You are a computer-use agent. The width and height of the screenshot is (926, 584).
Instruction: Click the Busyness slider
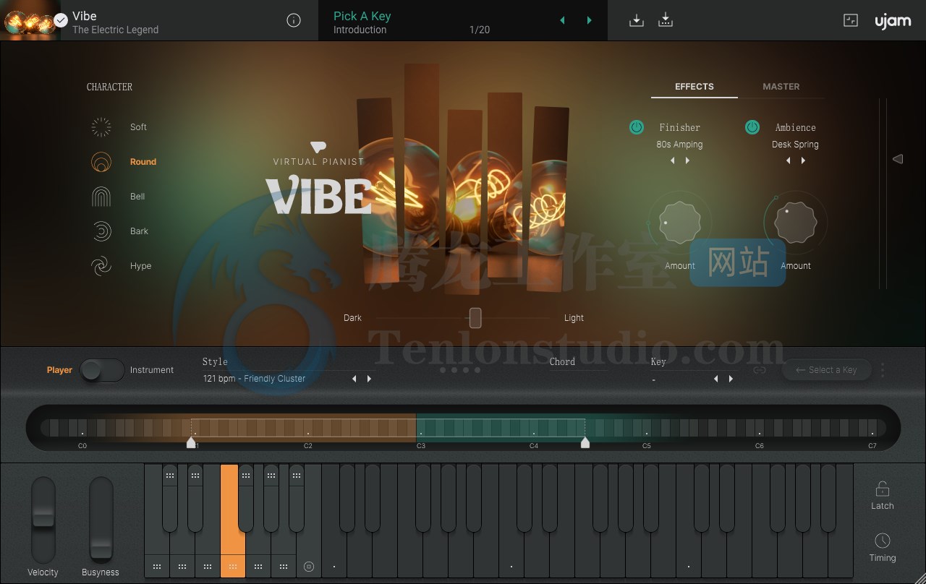tap(101, 520)
